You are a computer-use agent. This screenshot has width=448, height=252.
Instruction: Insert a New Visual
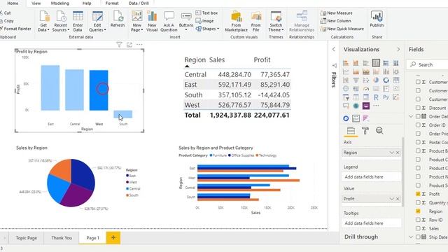(152, 21)
